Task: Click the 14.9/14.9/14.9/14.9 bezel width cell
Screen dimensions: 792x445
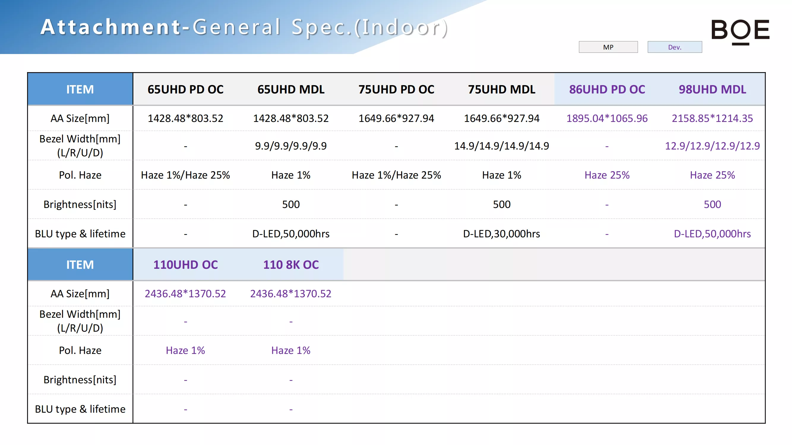Action: pyautogui.click(x=502, y=146)
